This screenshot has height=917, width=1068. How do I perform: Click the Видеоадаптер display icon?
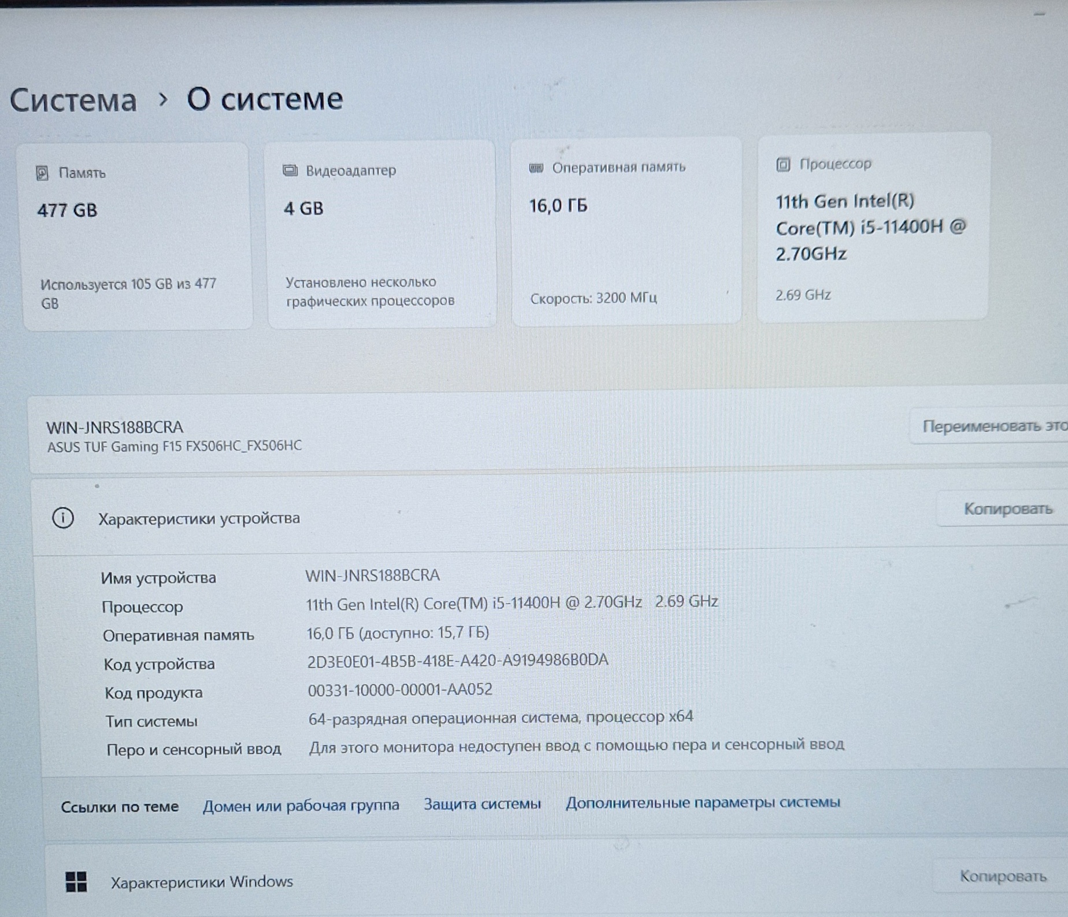pos(290,170)
